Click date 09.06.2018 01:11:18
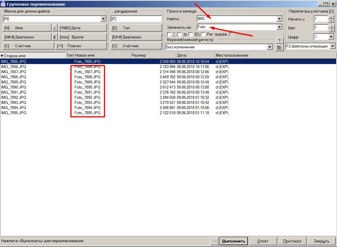Screen dimensions: 337x247 click(x=193, y=113)
